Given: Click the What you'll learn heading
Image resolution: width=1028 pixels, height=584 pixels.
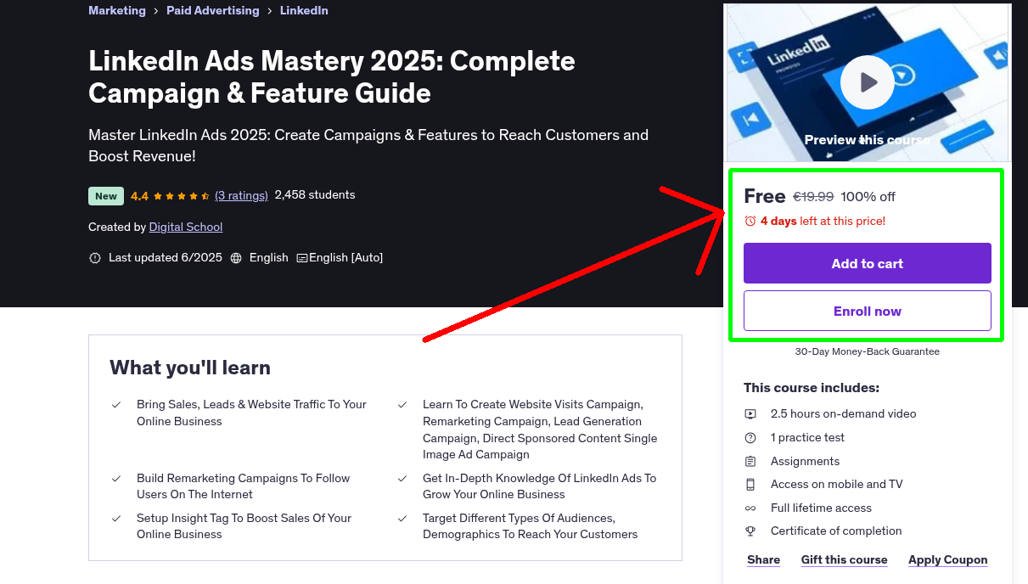Looking at the screenshot, I should click(x=190, y=368).
